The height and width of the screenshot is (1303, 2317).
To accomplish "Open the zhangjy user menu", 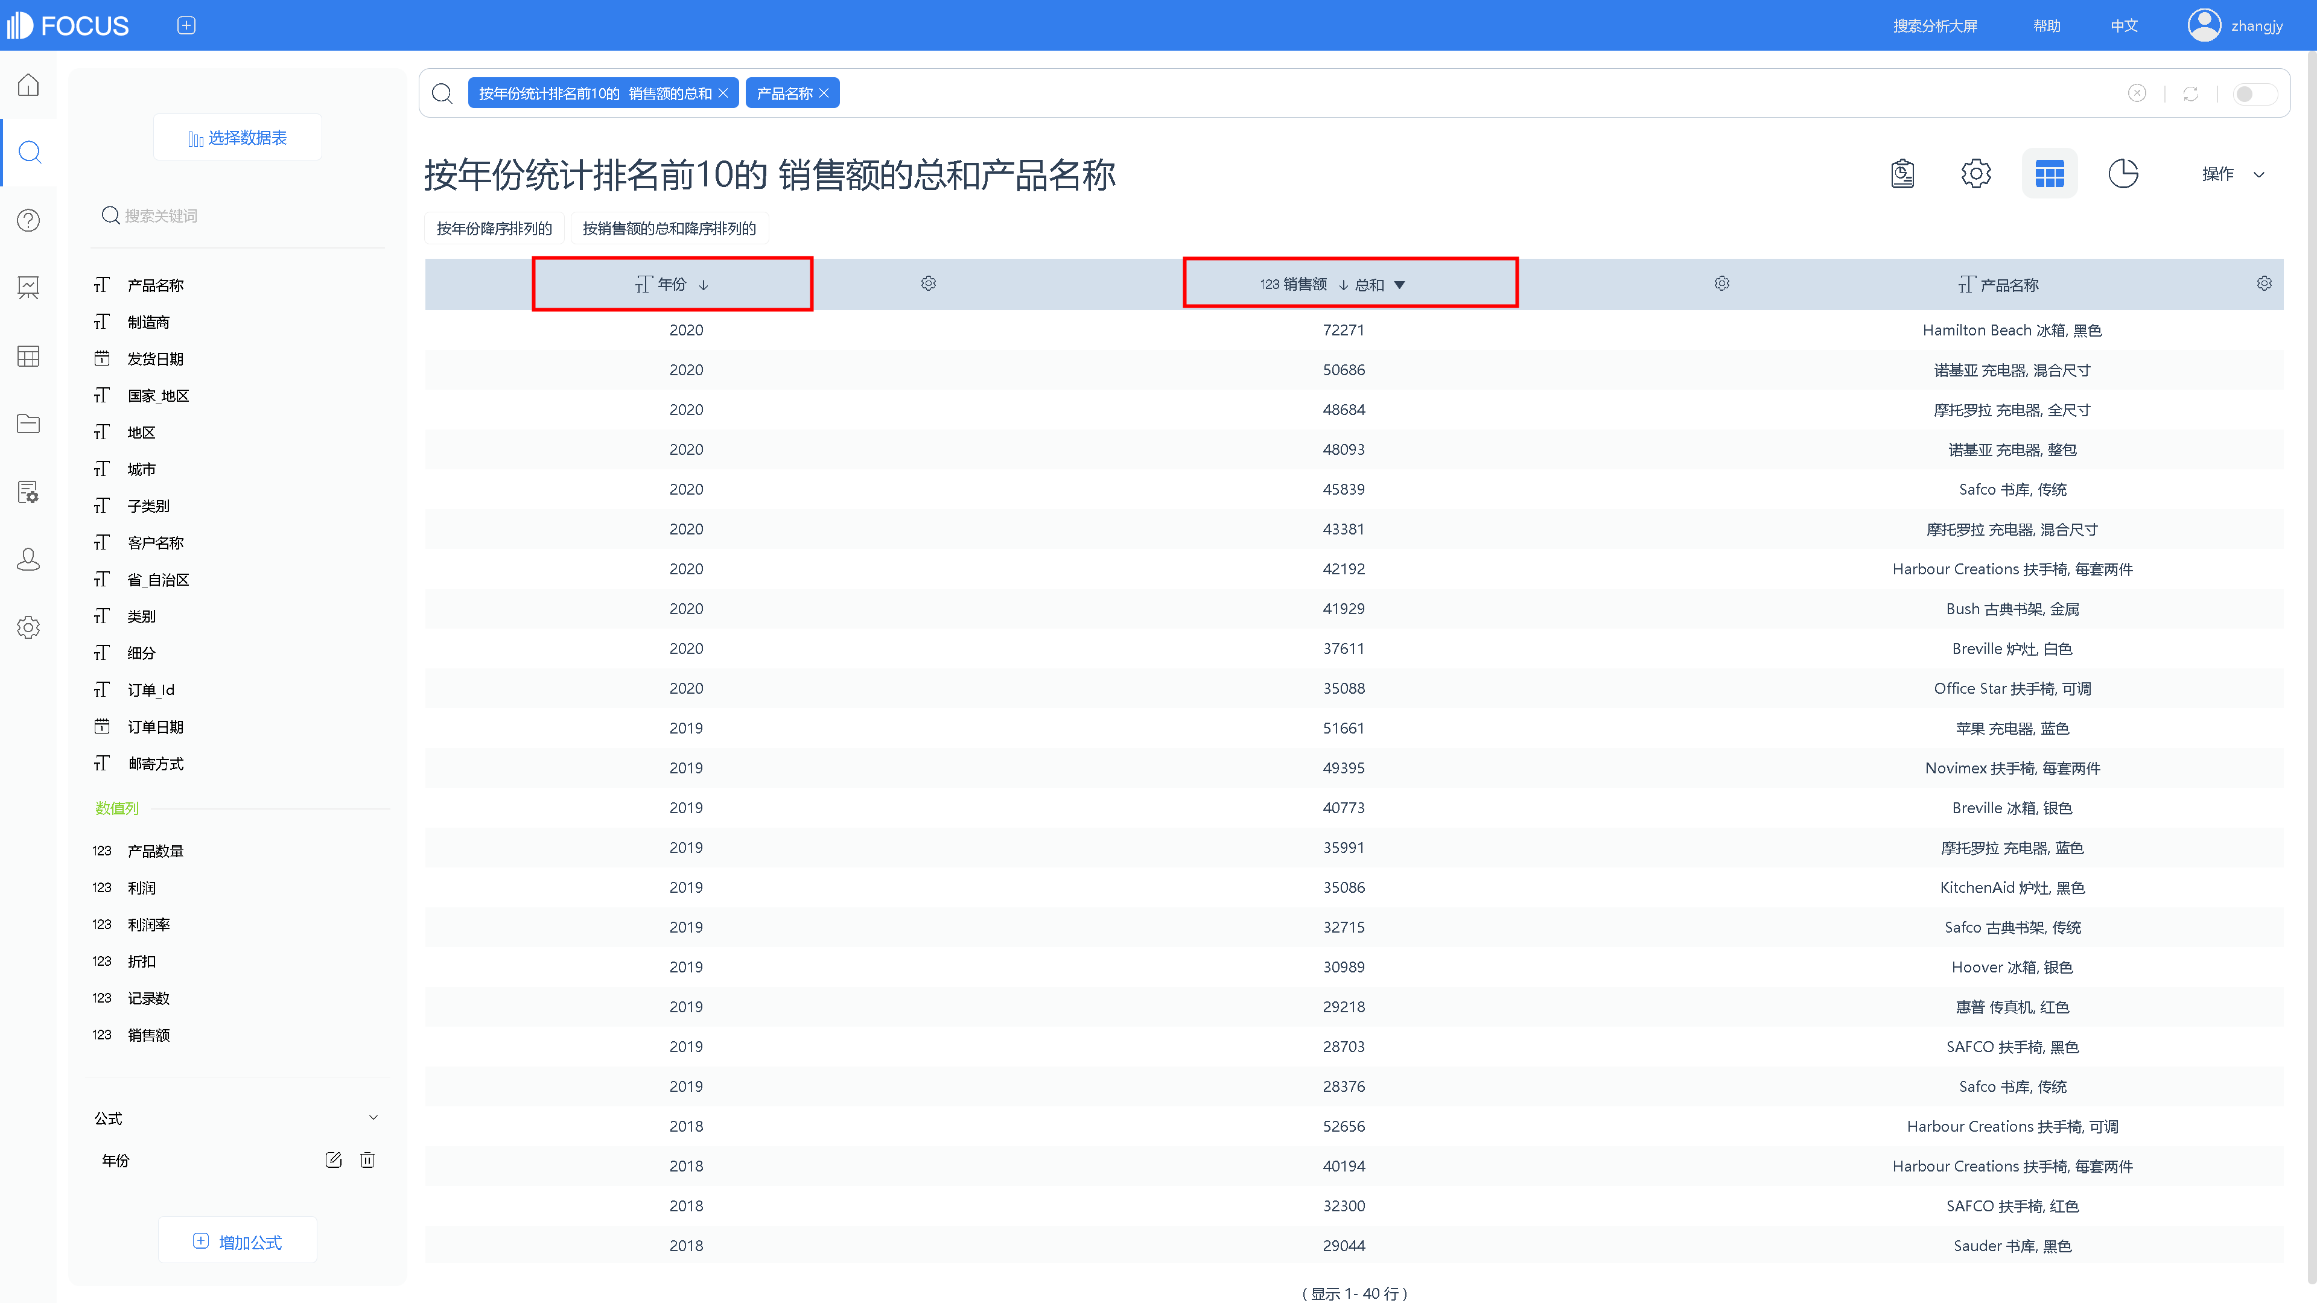I will [x=2257, y=25].
